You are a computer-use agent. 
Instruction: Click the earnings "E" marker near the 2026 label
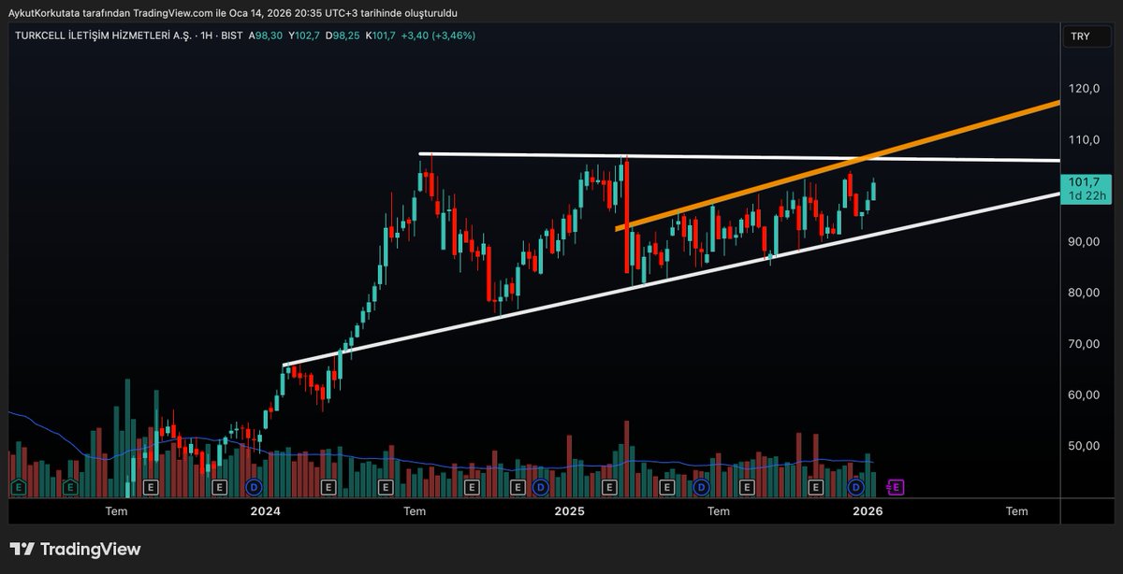point(815,487)
